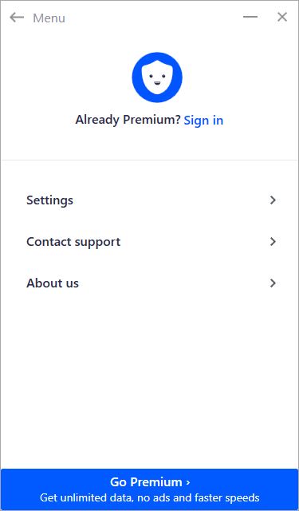
Task: Open the About us menu entry
Action: pyautogui.click(x=151, y=283)
